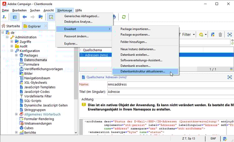Viewport: 234px width, 142px height.
Task: Choose Package exportieren in submenu
Action: click(145, 35)
